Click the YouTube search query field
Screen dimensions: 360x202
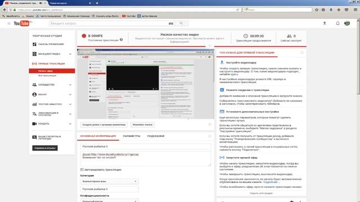pyautogui.click(x=109, y=24)
